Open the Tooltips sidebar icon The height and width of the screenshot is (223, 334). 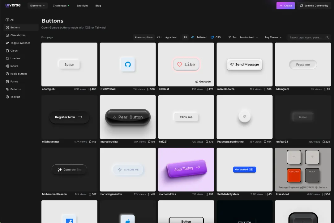pos(7,97)
